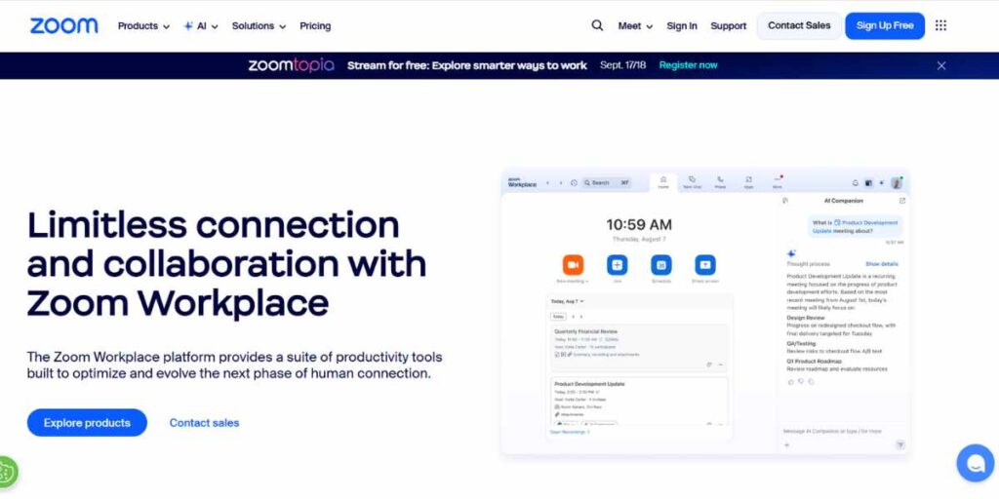This screenshot has width=999, height=499.
Task: Open the chat support bubble
Action: 975,463
